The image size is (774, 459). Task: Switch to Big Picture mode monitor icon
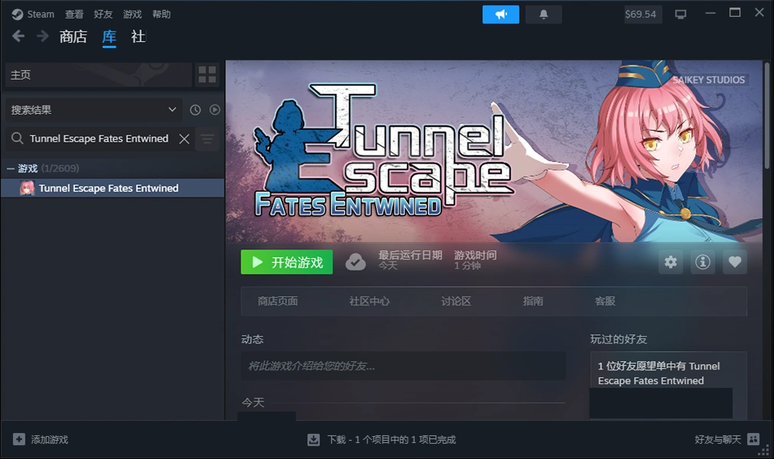click(x=681, y=15)
